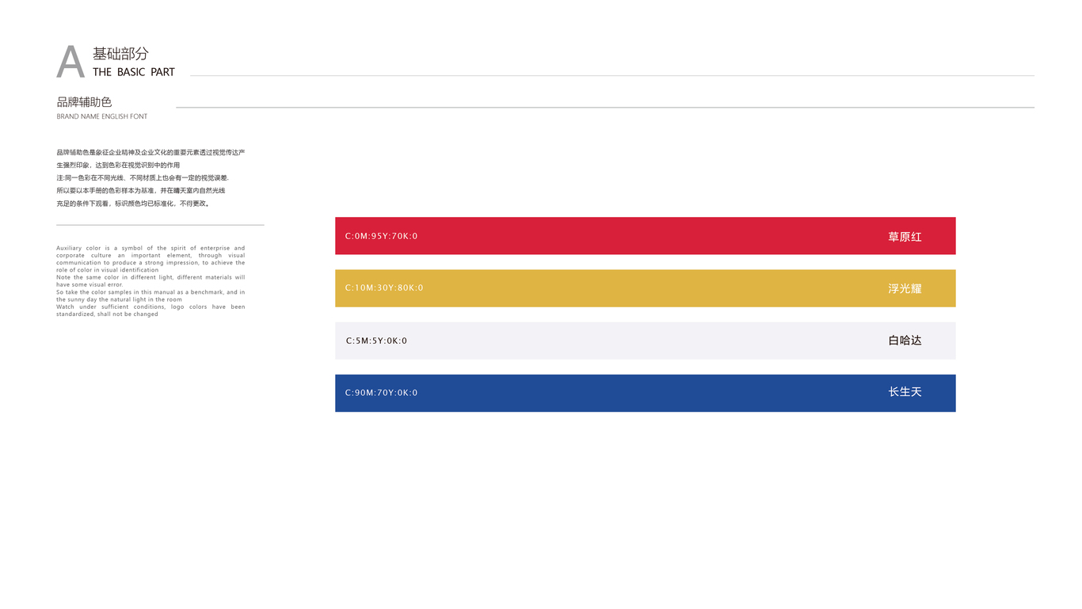
Task: Click the Chinese line starting 所以要以本手册
Action: point(141,191)
